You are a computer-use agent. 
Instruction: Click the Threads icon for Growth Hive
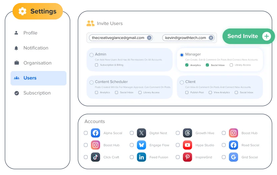click(x=187, y=133)
